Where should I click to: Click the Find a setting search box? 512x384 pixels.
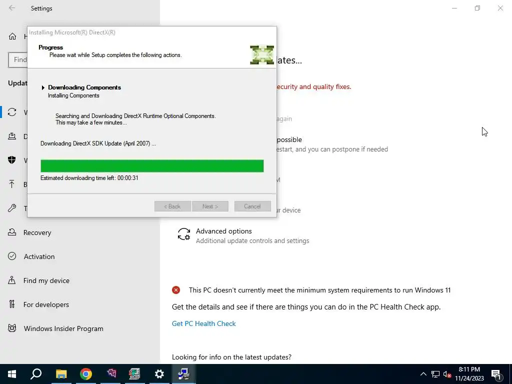coord(17,60)
